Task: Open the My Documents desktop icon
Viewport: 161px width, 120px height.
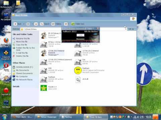Action: coord(6,4)
